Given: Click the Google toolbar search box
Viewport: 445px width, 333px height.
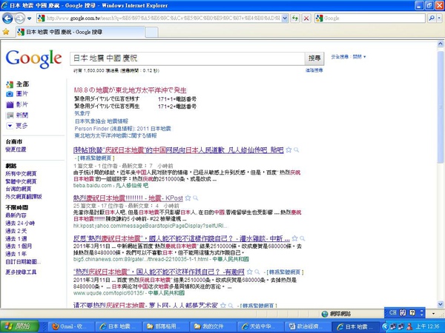Looking at the screenshot, I should click(x=370, y=18).
